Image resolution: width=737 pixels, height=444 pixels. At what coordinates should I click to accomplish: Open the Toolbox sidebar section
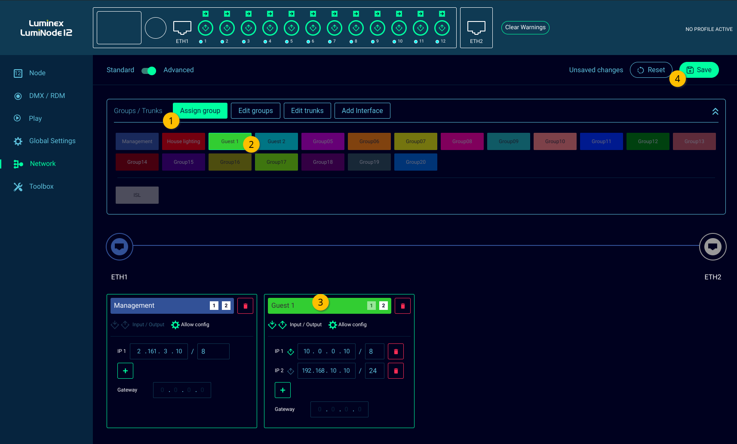coord(41,187)
